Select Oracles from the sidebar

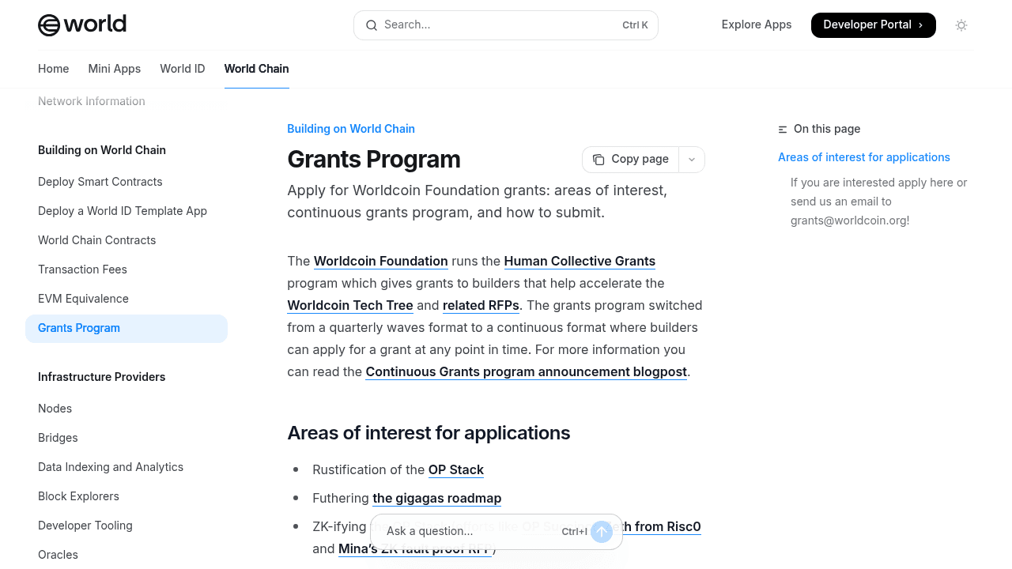(x=58, y=554)
